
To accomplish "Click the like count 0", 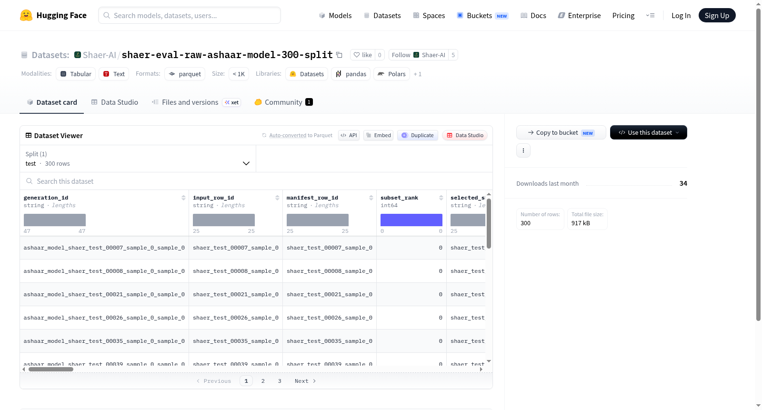I will click(x=380, y=55).
